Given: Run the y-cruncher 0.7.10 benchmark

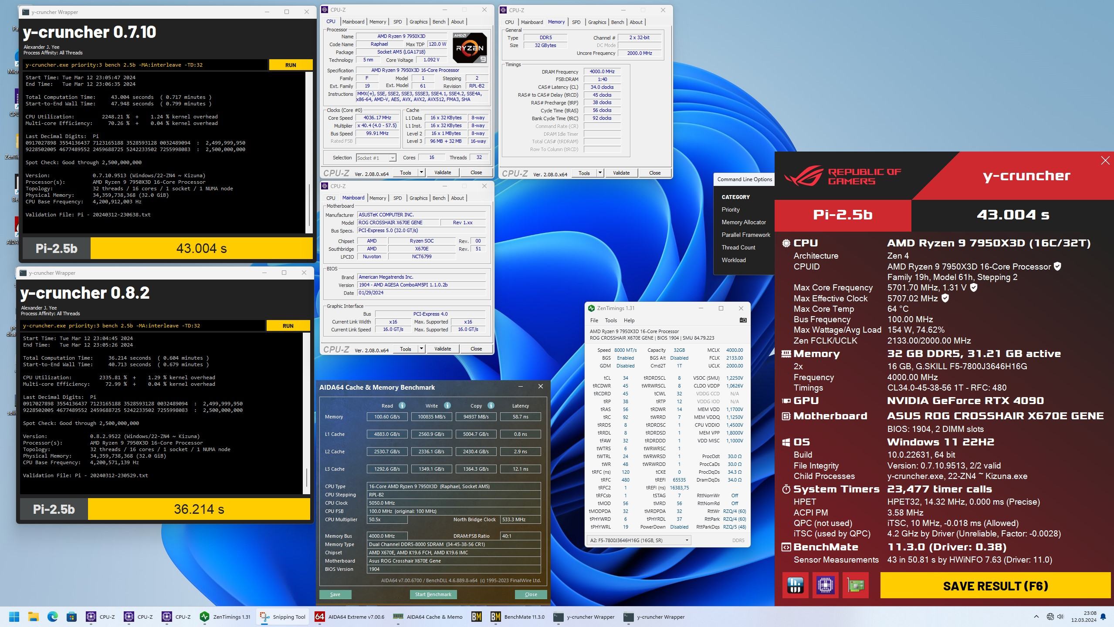Looking at the screenshot, I should click(291, 65).
